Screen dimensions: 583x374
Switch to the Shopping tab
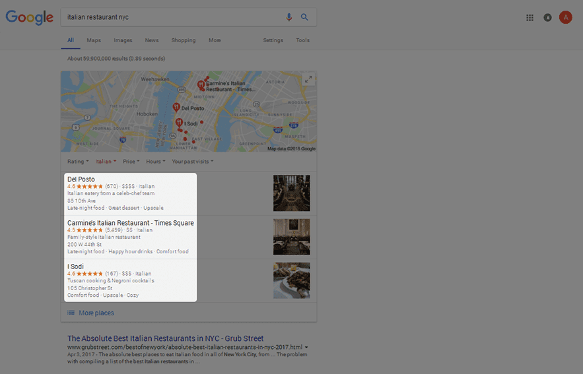pos(184,40)
